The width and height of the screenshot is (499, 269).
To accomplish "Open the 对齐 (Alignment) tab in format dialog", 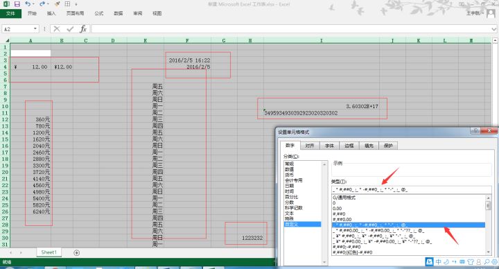I will click(310, 146).
